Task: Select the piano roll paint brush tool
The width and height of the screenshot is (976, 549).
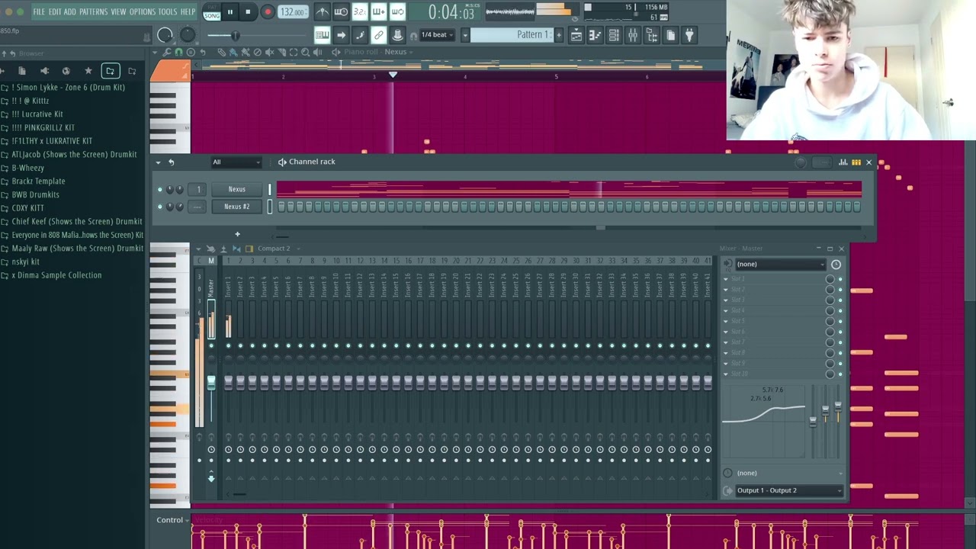Action: (233, 52)
